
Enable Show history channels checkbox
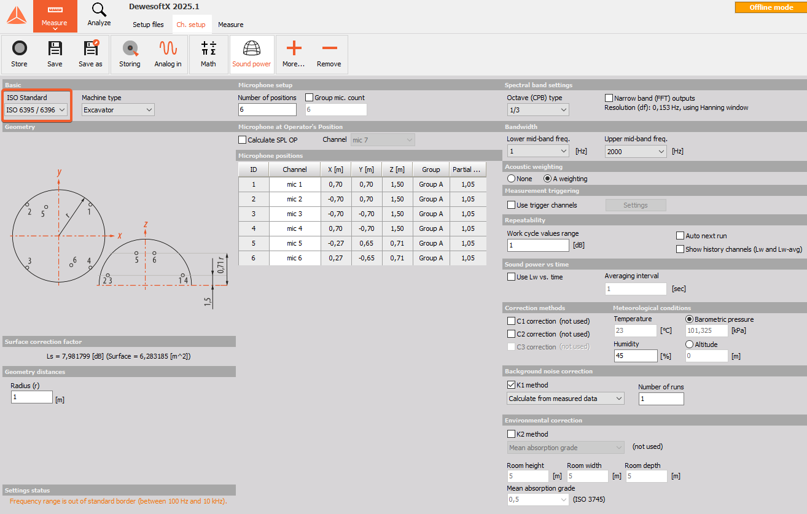click(680, 249)
